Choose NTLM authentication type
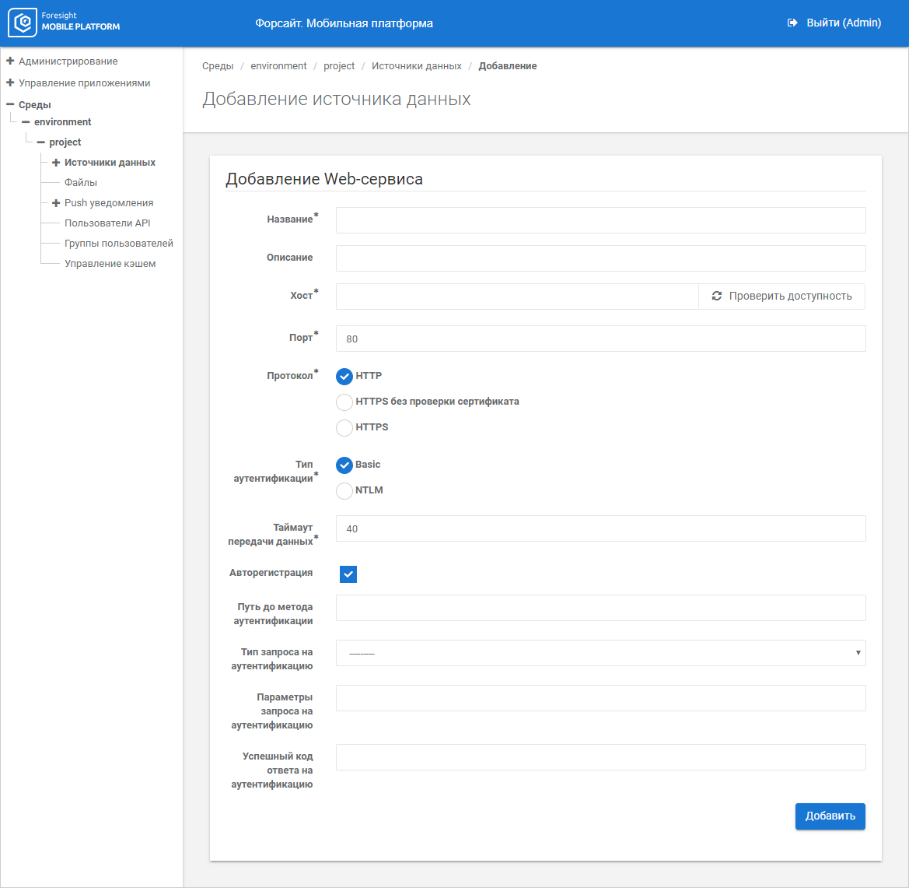The width and height of the screenshot is (909, 888). tap(344, 491)
